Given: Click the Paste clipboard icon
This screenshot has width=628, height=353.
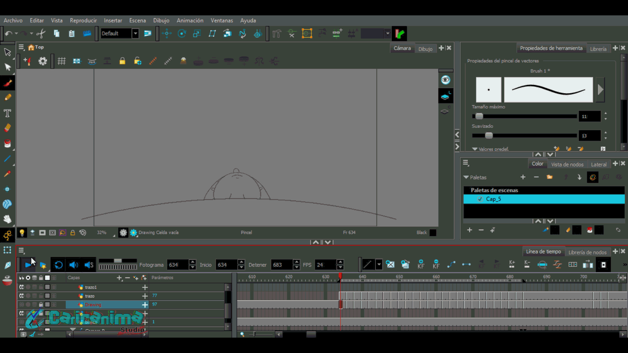Looking at the screenshot, I should 72,33.
